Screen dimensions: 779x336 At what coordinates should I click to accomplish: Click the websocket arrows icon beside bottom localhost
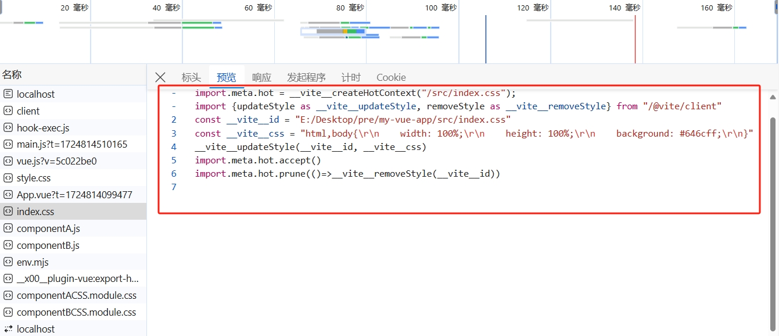pyautogui.click(x=8, y=329)
